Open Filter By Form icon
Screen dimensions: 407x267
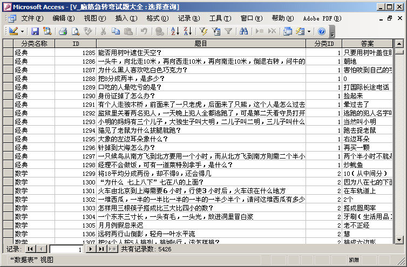pos(216,31)
